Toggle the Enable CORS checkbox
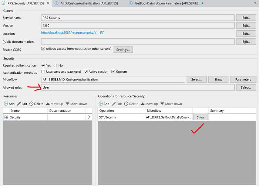The image size is (259, 186). pos(43,49)
